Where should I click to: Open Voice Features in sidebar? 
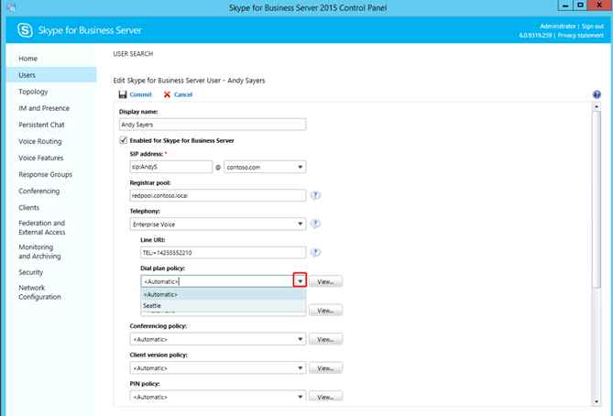[40, 158]
